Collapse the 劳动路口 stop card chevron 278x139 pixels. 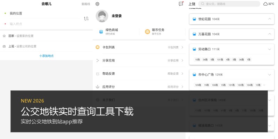pos(270,49)
